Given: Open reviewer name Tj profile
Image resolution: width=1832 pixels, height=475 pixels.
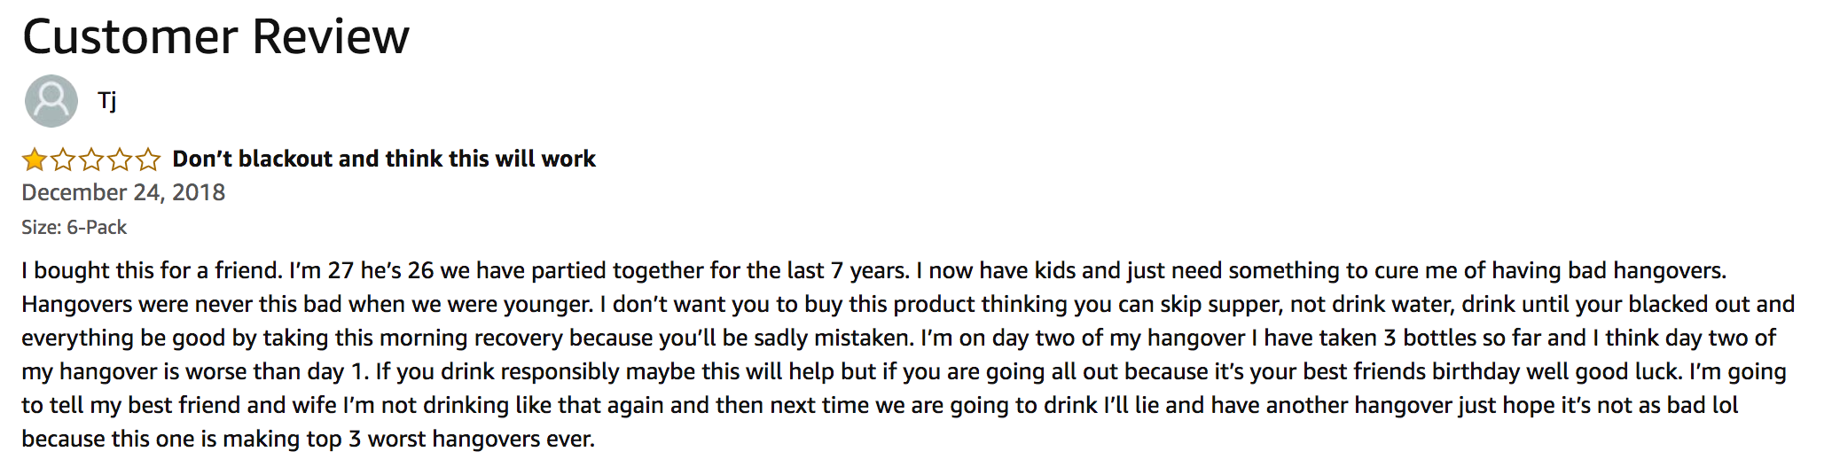Looking at the screenshot, I should [107, 101].
